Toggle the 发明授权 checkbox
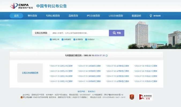 pos(62,39)
